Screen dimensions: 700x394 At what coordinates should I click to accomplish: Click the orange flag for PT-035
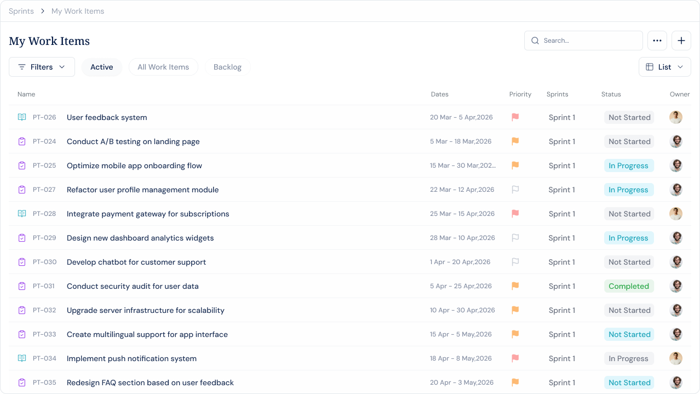(515, 382)
